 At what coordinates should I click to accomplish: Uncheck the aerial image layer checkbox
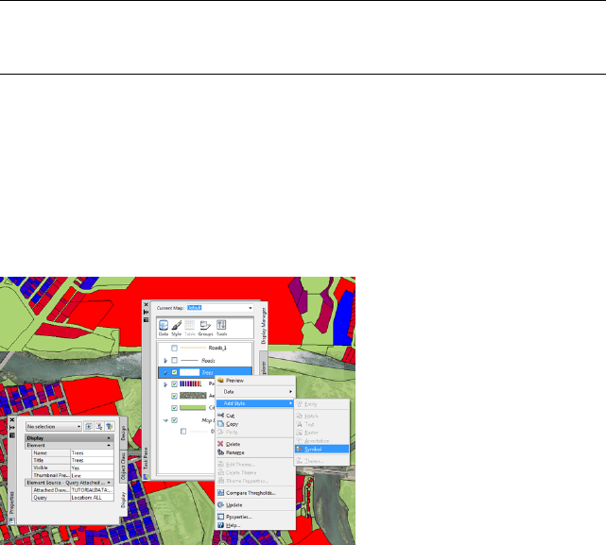[174, 396]
